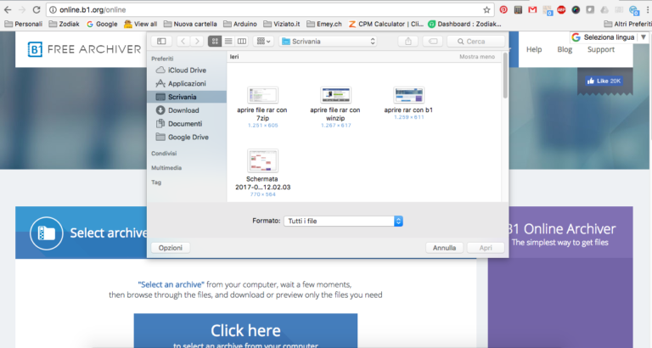Click the tags icon in dialog toolbar
Image resolution: width=652 pixels, height=348 pixels.
(x=433, y=41)
